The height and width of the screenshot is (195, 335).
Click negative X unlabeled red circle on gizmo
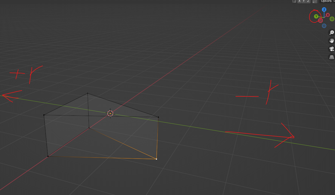(321, 20)
